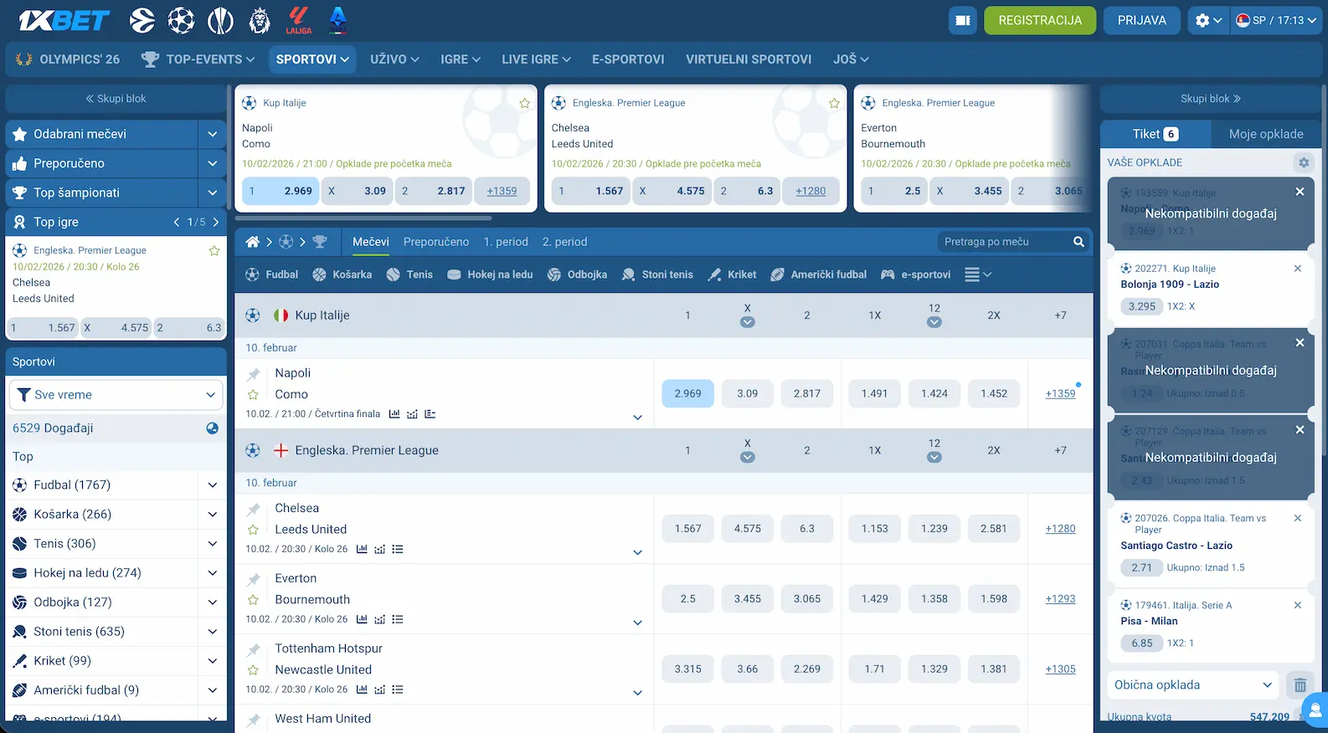Open bet slip settings gear icon
Viewport: 1328px width, 733px height.
coord(1303,162)
